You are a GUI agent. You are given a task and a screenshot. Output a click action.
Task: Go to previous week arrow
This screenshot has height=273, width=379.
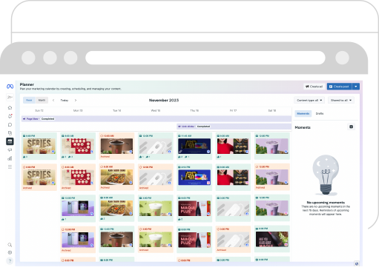(x=53, y=100)
